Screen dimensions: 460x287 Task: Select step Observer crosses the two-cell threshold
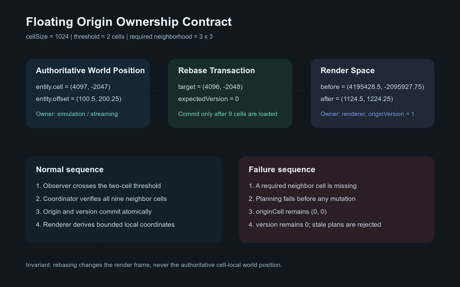98,186
